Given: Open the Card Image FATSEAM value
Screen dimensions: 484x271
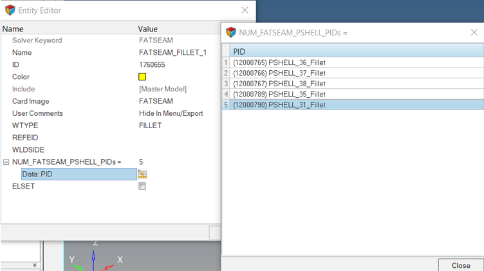Looking at the screenshot, I should 156,101.
